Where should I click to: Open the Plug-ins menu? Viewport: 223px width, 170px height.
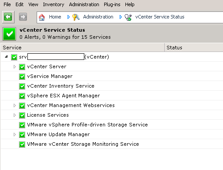pos(112,4)
